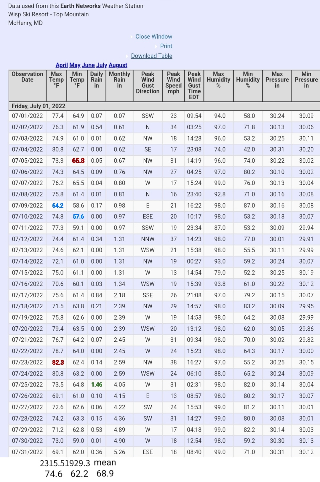The height and width of the screenshot is (482, 320).
Task: Click the McHenry, MD location text
Action: coord(25,23)
